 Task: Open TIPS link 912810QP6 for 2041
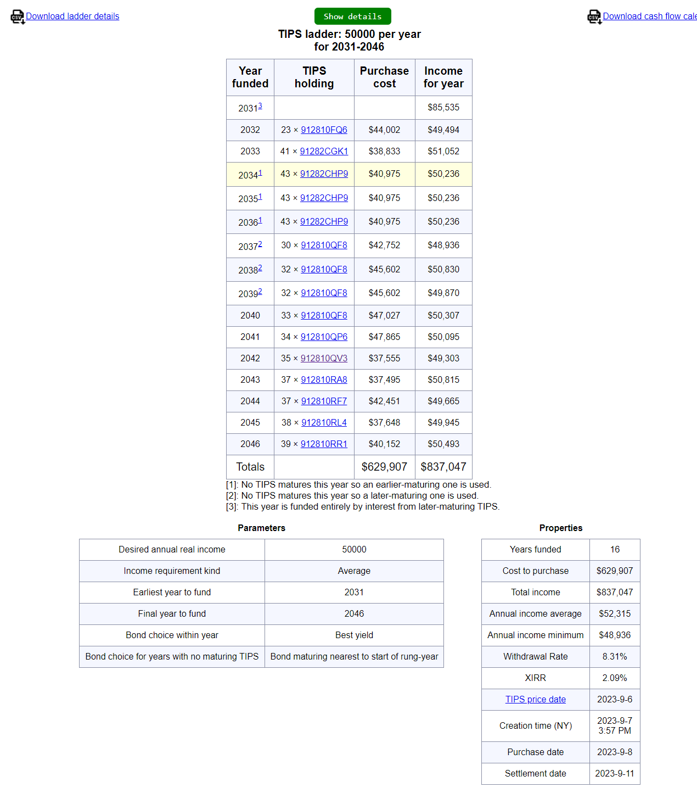click(x=324, y=337)
